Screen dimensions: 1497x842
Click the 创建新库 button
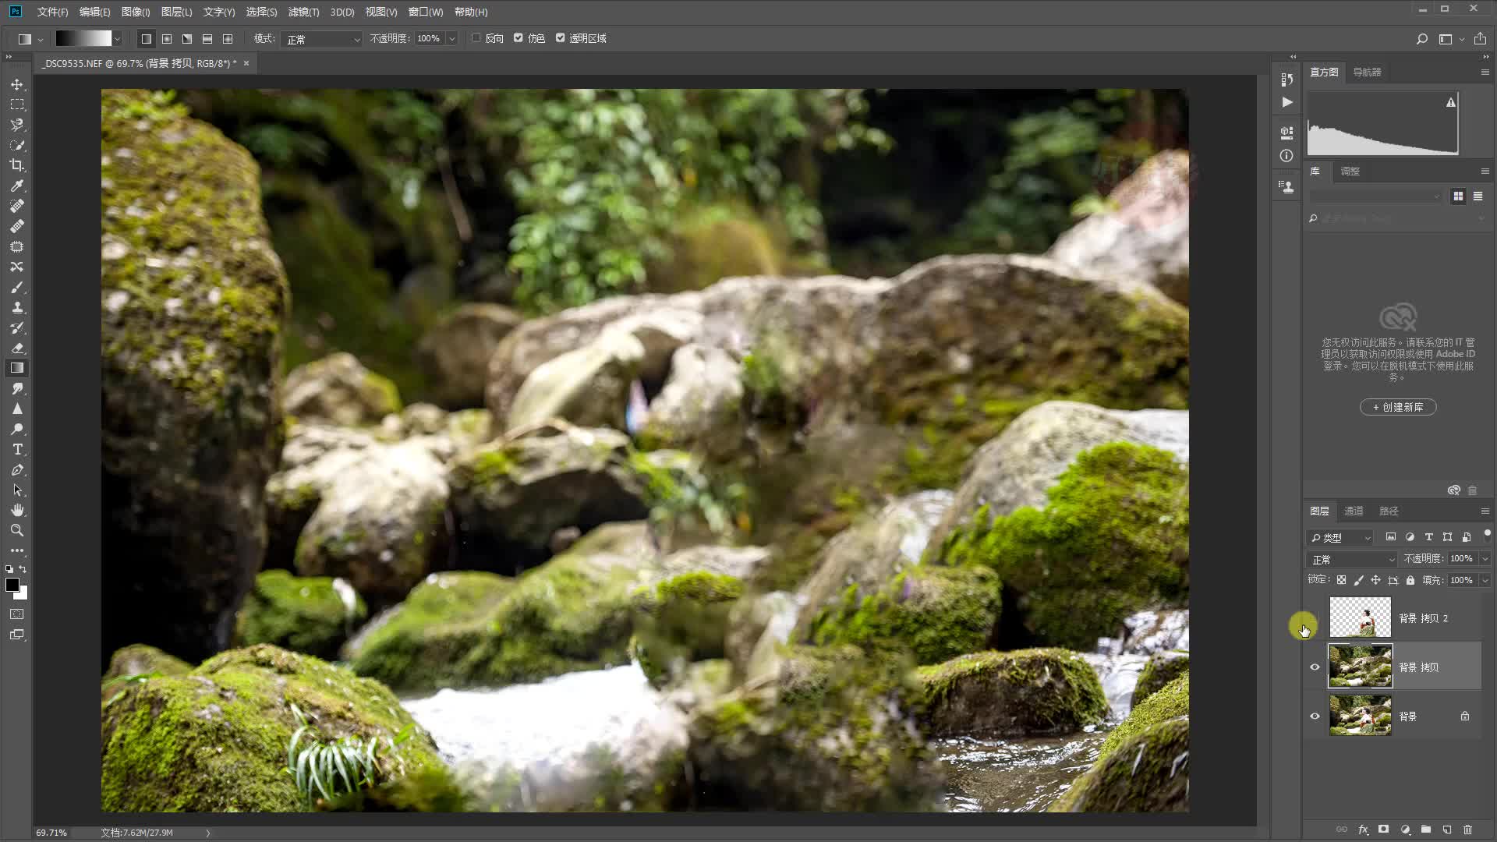coord(1398,407)
